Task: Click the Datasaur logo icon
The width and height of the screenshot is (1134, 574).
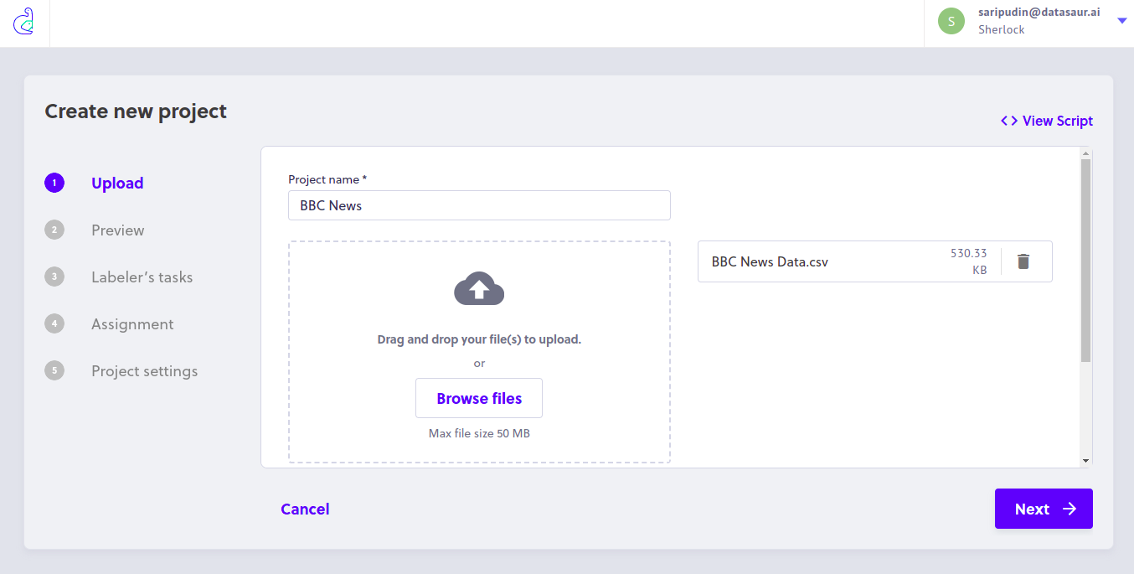Action: point(24,21)
